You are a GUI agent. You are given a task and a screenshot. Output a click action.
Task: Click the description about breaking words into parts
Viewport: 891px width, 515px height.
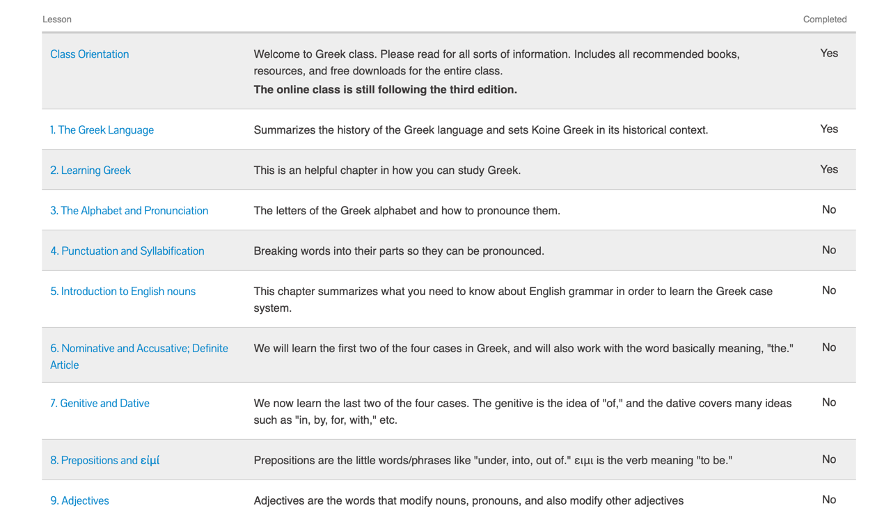pos(398,251)
